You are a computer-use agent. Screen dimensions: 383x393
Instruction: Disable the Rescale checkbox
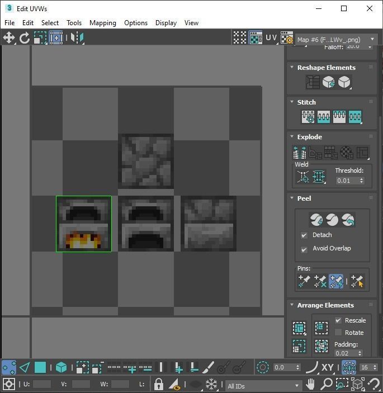pos(338,320)
